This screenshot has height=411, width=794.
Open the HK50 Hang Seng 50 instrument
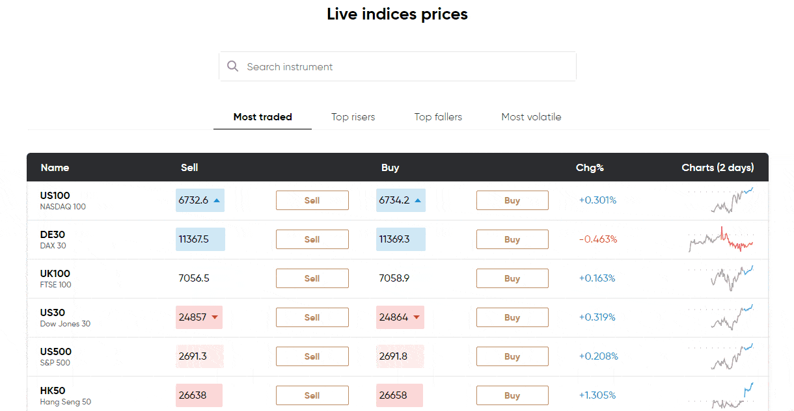(x=65, y=395)
